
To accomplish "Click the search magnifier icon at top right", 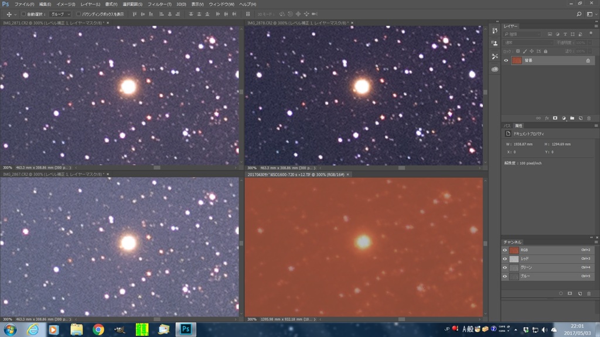I will click(579, 14).
